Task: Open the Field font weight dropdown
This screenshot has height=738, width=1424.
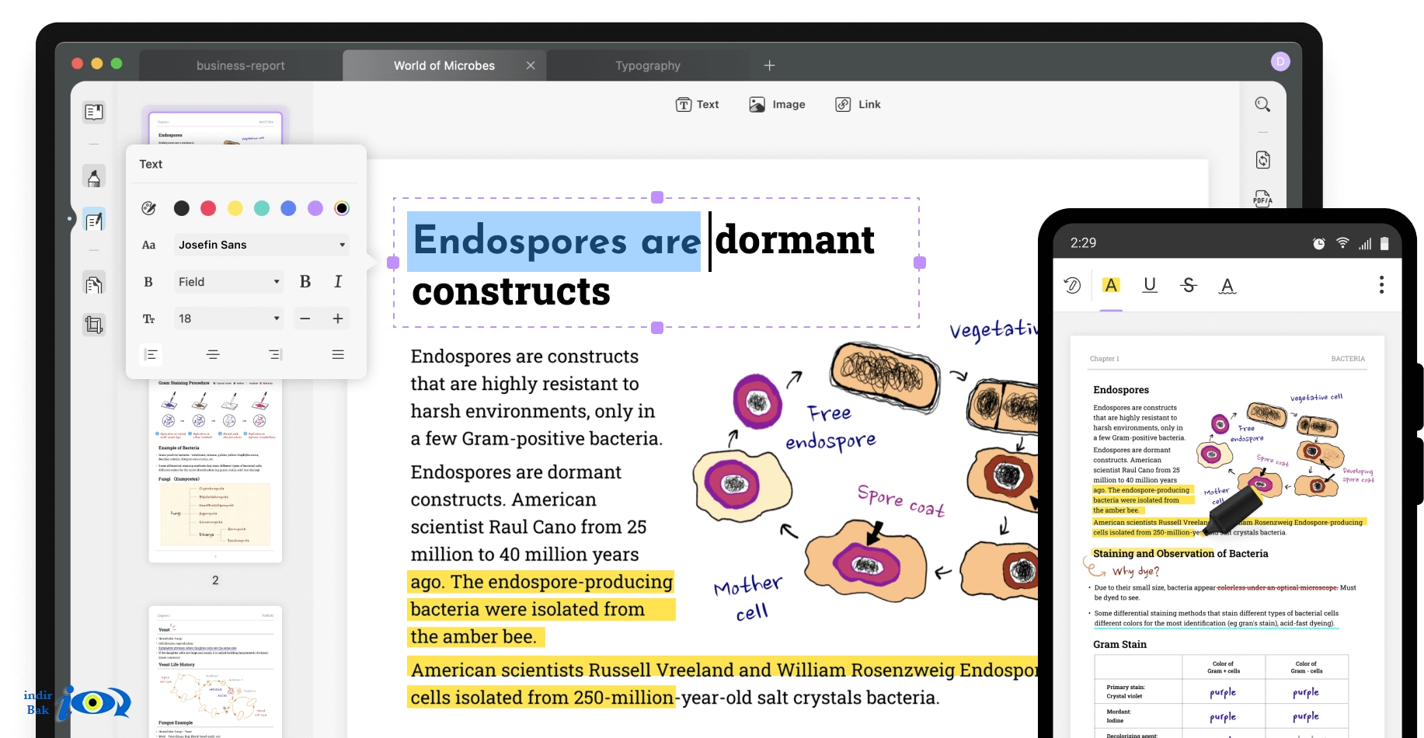Action: tap(228, 282)
